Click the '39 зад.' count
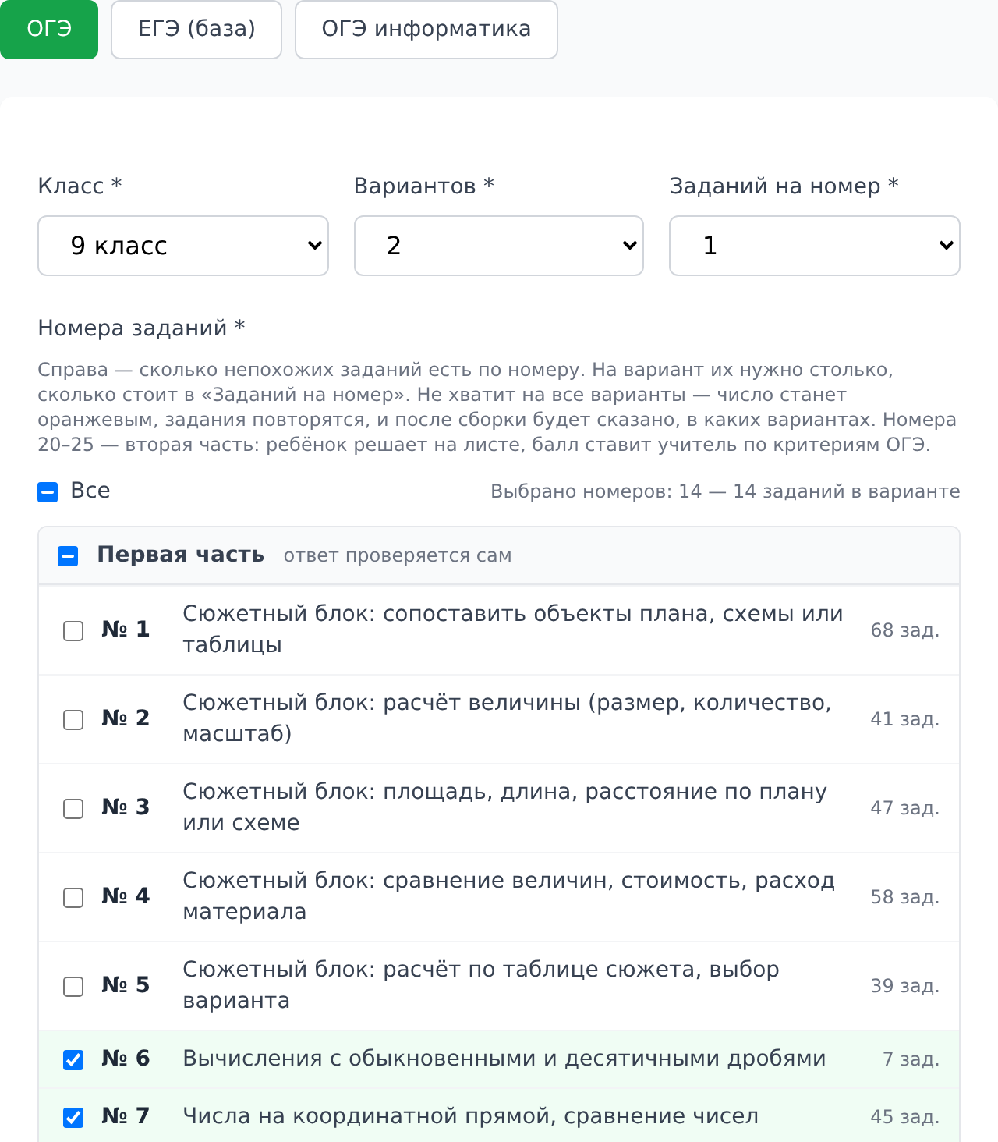Screen dimensions: 998x1142 905,986
